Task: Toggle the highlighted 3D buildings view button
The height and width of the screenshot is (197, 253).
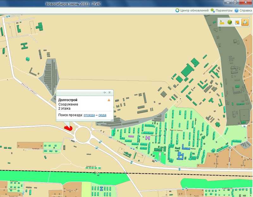Action: [x=245, y=22]
